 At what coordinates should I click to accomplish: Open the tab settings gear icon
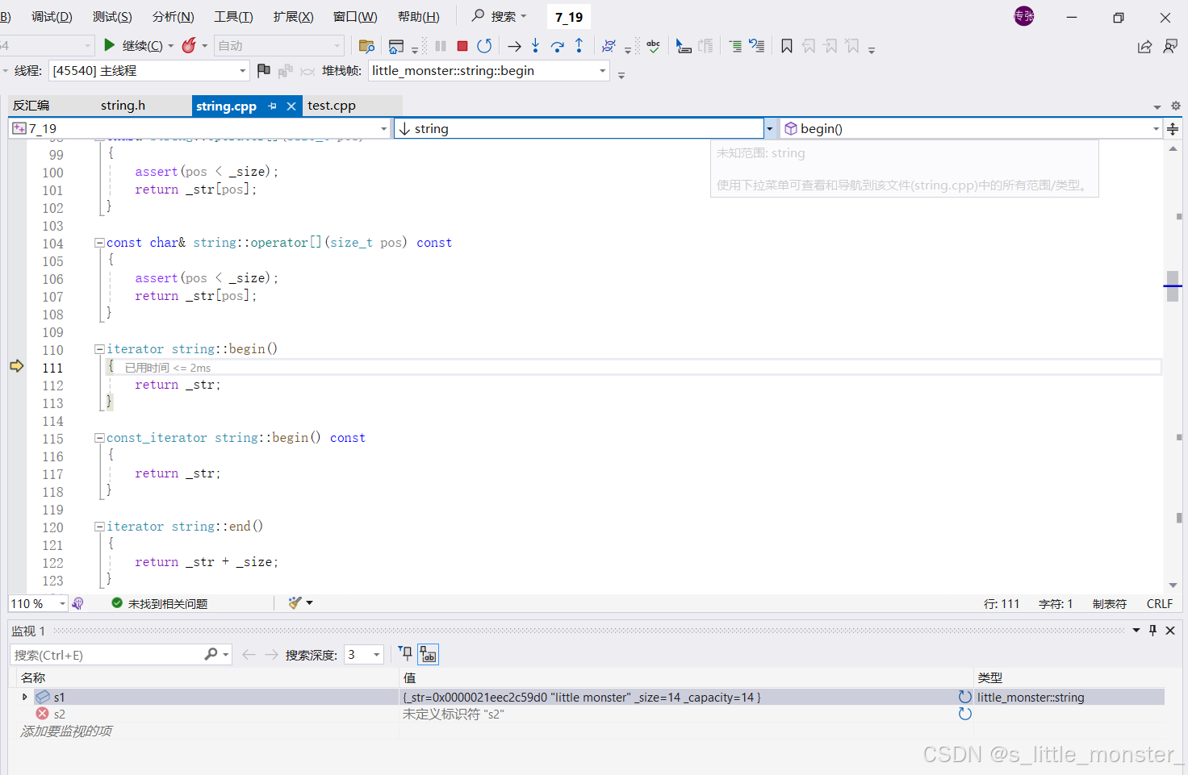pos(1175,106)
